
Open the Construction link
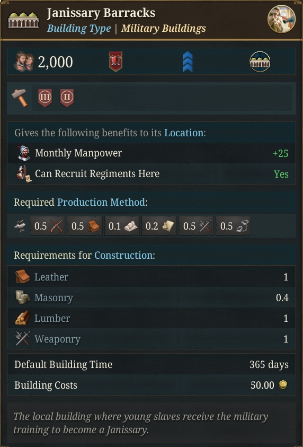[123, 255]
